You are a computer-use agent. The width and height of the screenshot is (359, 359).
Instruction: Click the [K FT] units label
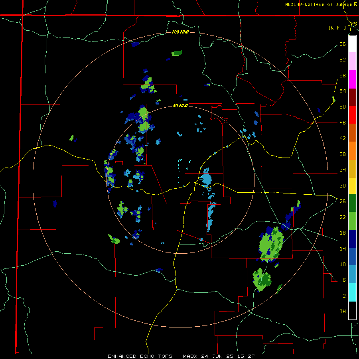(337, 28)
